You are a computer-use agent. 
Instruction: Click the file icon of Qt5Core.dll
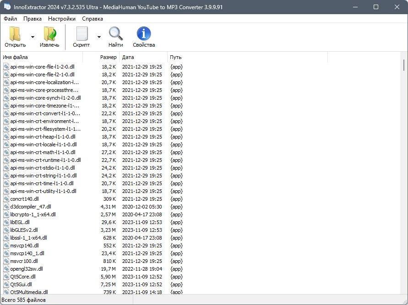coord(6,277)
